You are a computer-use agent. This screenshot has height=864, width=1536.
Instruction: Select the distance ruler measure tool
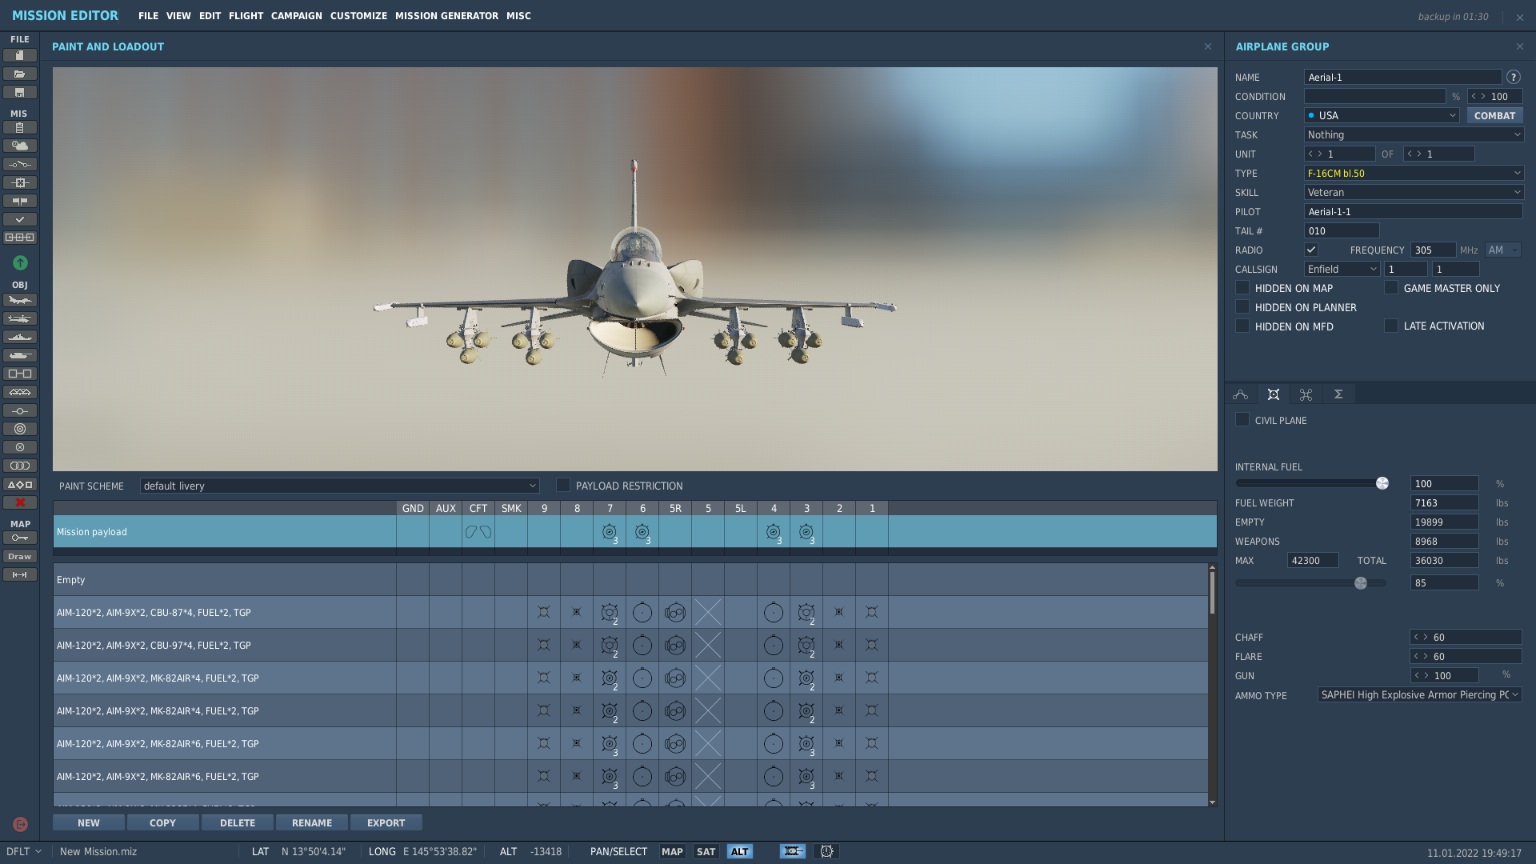click(x=20, y=574)
